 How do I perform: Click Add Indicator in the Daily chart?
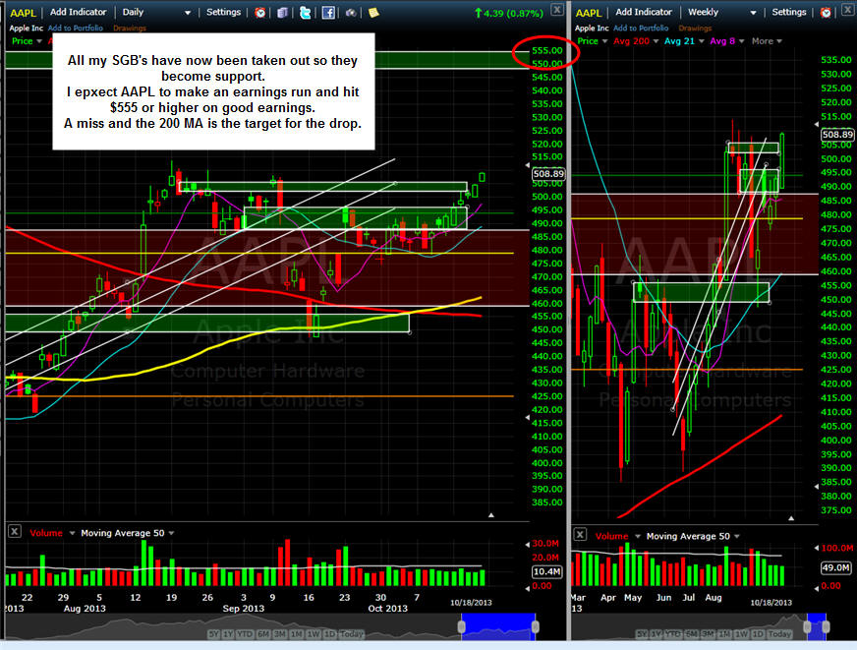tap(79, 12)
